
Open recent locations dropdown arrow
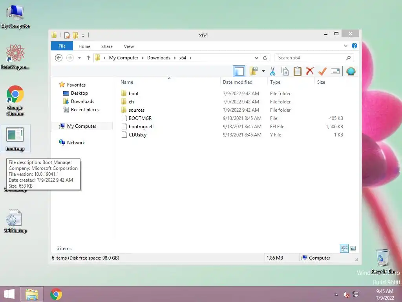click(79, 58)
